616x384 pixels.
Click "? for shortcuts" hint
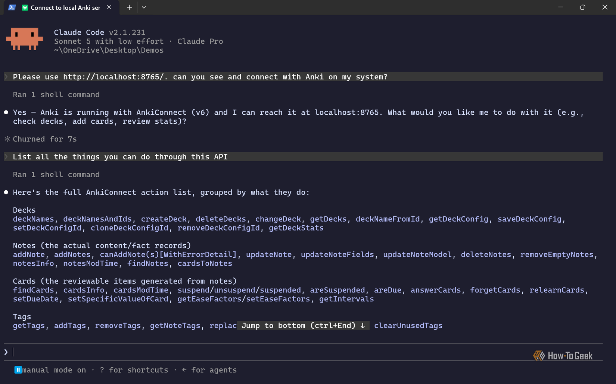134,370
